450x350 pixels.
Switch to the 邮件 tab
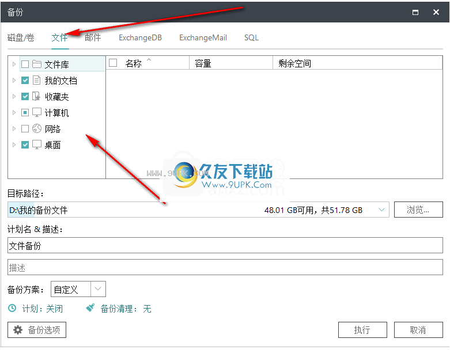pyautogui.click(x=93, y=37)
